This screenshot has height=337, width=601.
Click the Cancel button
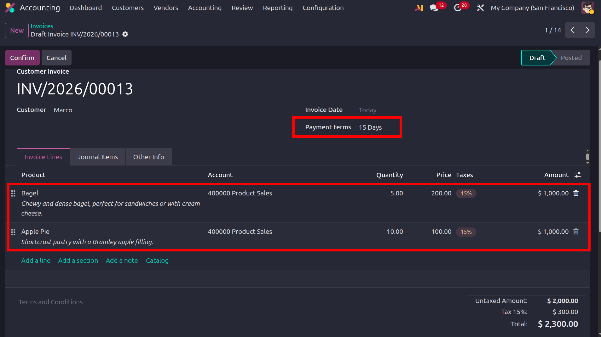[57, 58]
